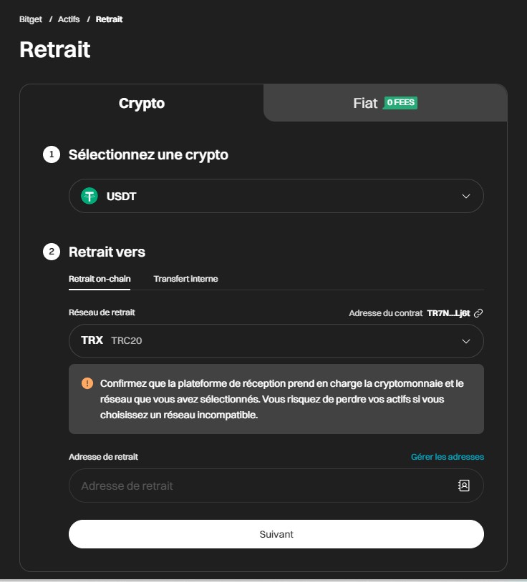
Task: Open the crypto selection dropdown showing USDT
Action: 276,195
